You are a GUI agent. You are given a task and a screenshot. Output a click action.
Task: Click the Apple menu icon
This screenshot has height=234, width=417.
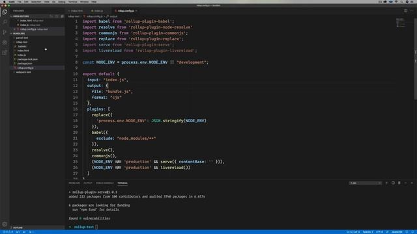5,1
